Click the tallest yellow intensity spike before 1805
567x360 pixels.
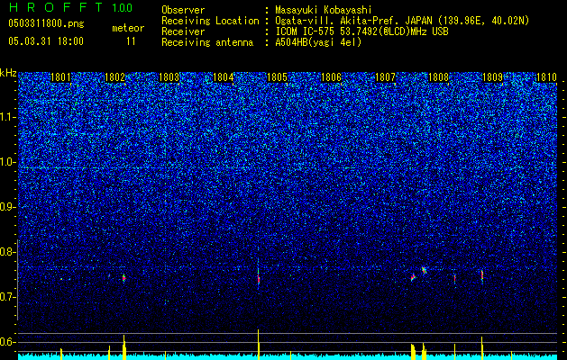point(258,345)
